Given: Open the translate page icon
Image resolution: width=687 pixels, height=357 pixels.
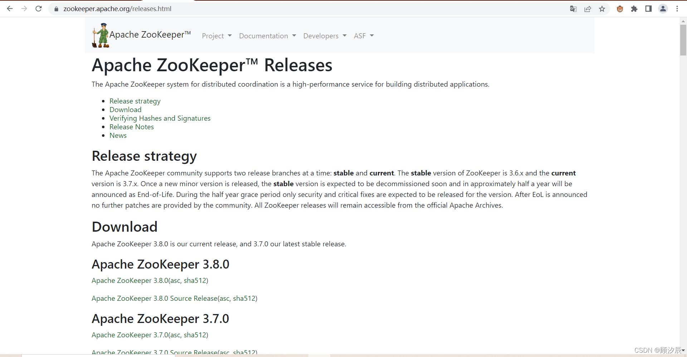Looking at the screenshot, I should click(573, 9).
